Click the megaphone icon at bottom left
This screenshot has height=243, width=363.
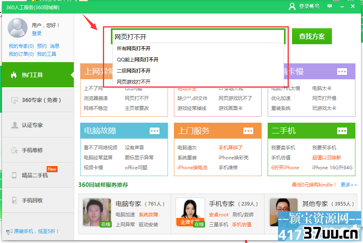9,231
